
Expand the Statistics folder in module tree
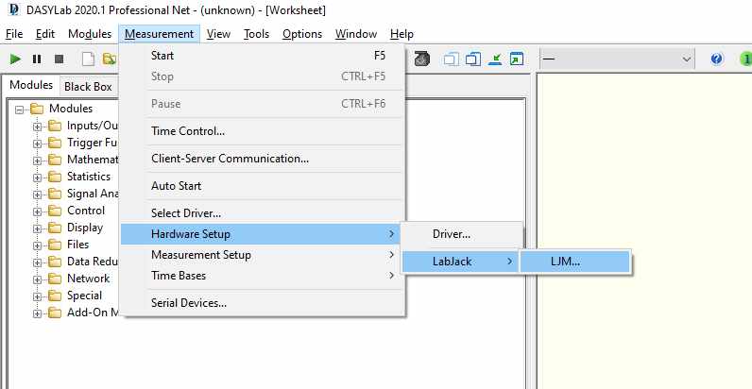click(x=39, y=177)
